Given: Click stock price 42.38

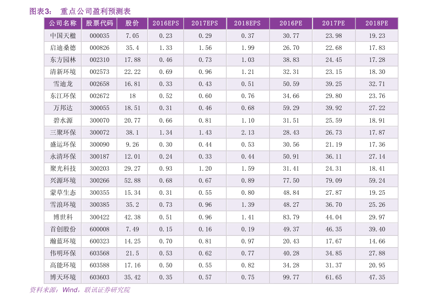Looking at the screenshot, I should pos(132,217).
